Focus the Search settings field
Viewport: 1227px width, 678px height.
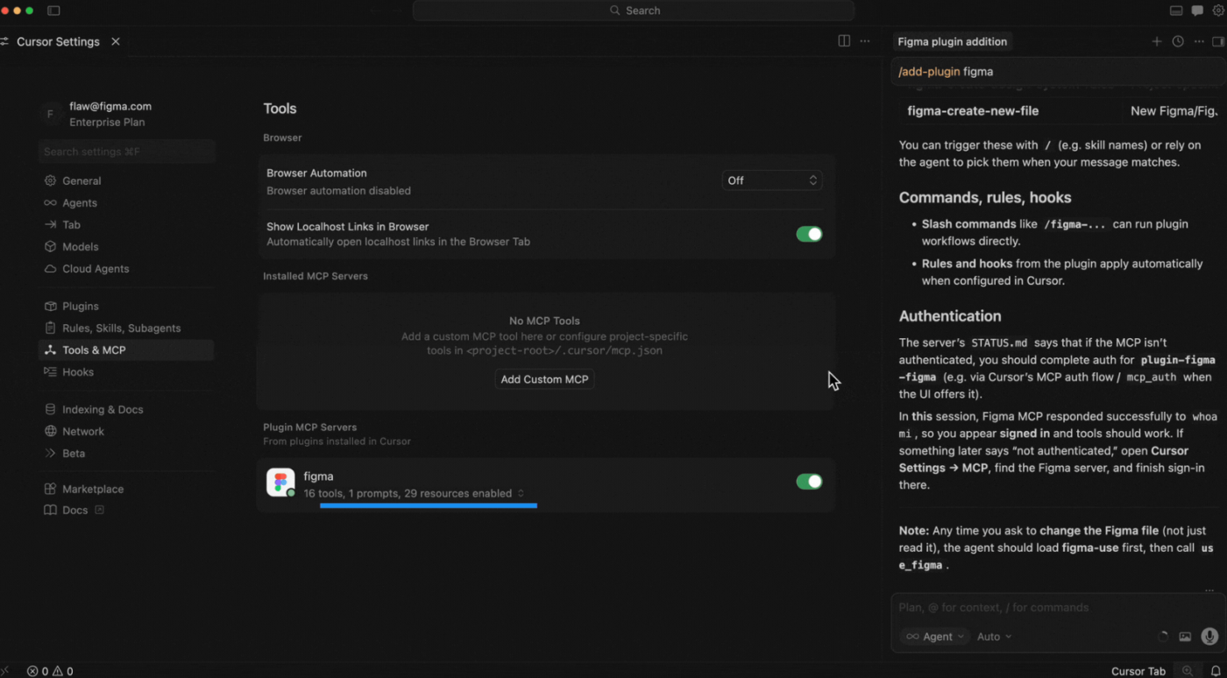[x=127, y=152]
